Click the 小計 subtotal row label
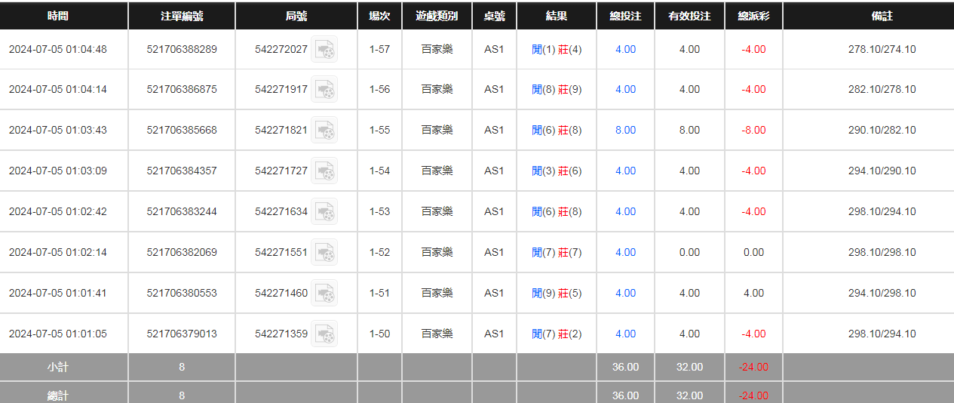The image size is (954, 403). [57, 367]
